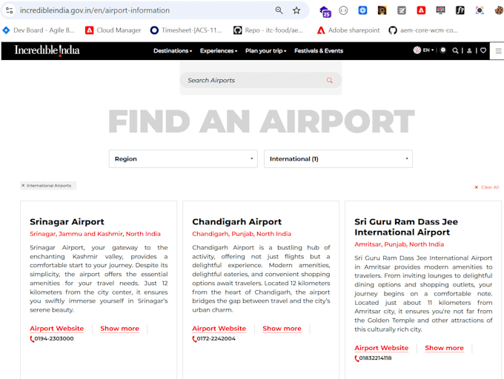Open the Region dropdown

(x=183, y=159)
